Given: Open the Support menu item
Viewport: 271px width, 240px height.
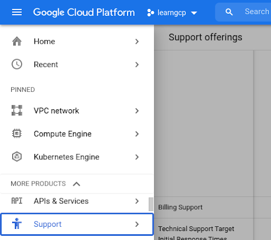Looking at the screenshot, I should click(x=77, y=224).
